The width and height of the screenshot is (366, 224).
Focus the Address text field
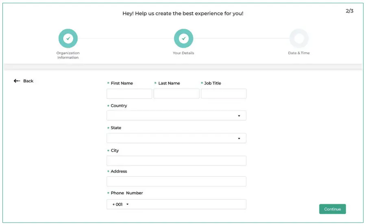pos(176,181)
